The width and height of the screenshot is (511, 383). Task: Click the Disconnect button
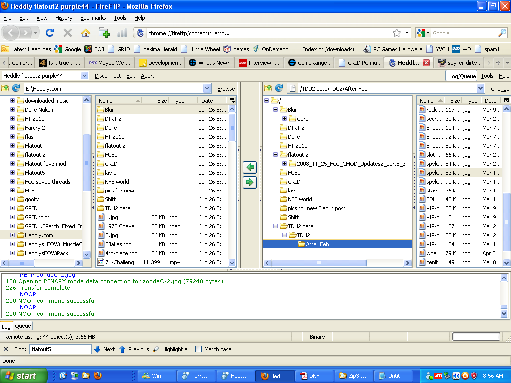pos(108,76)
